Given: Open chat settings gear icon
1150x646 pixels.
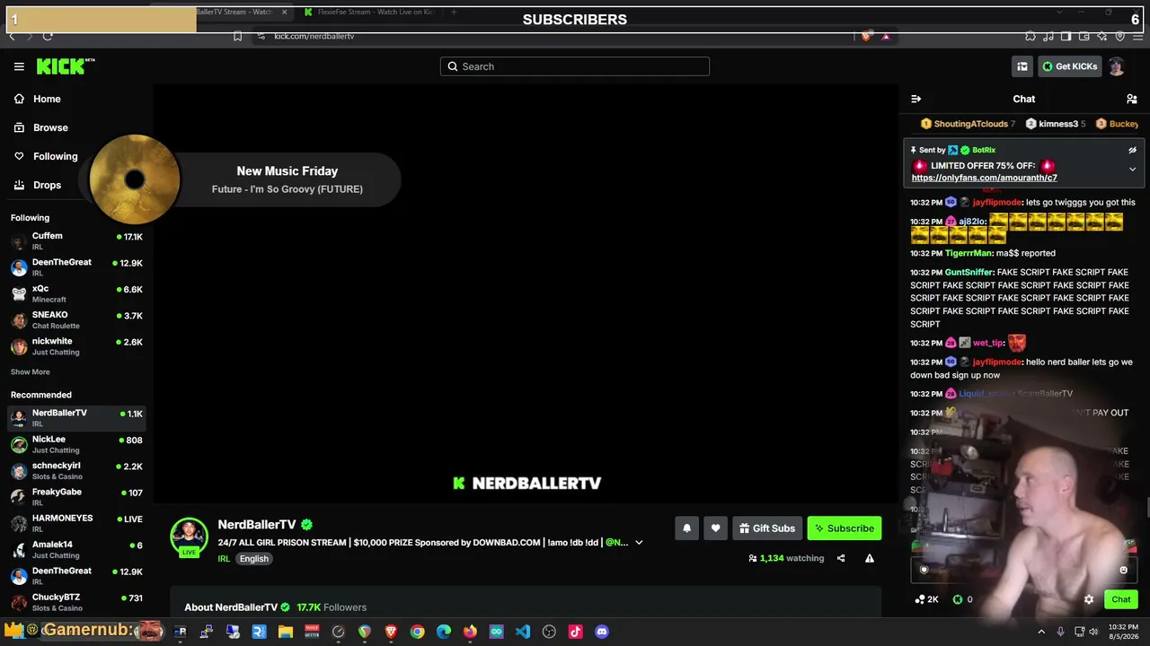Looking at the screenshot, I should click(1089, 599).
